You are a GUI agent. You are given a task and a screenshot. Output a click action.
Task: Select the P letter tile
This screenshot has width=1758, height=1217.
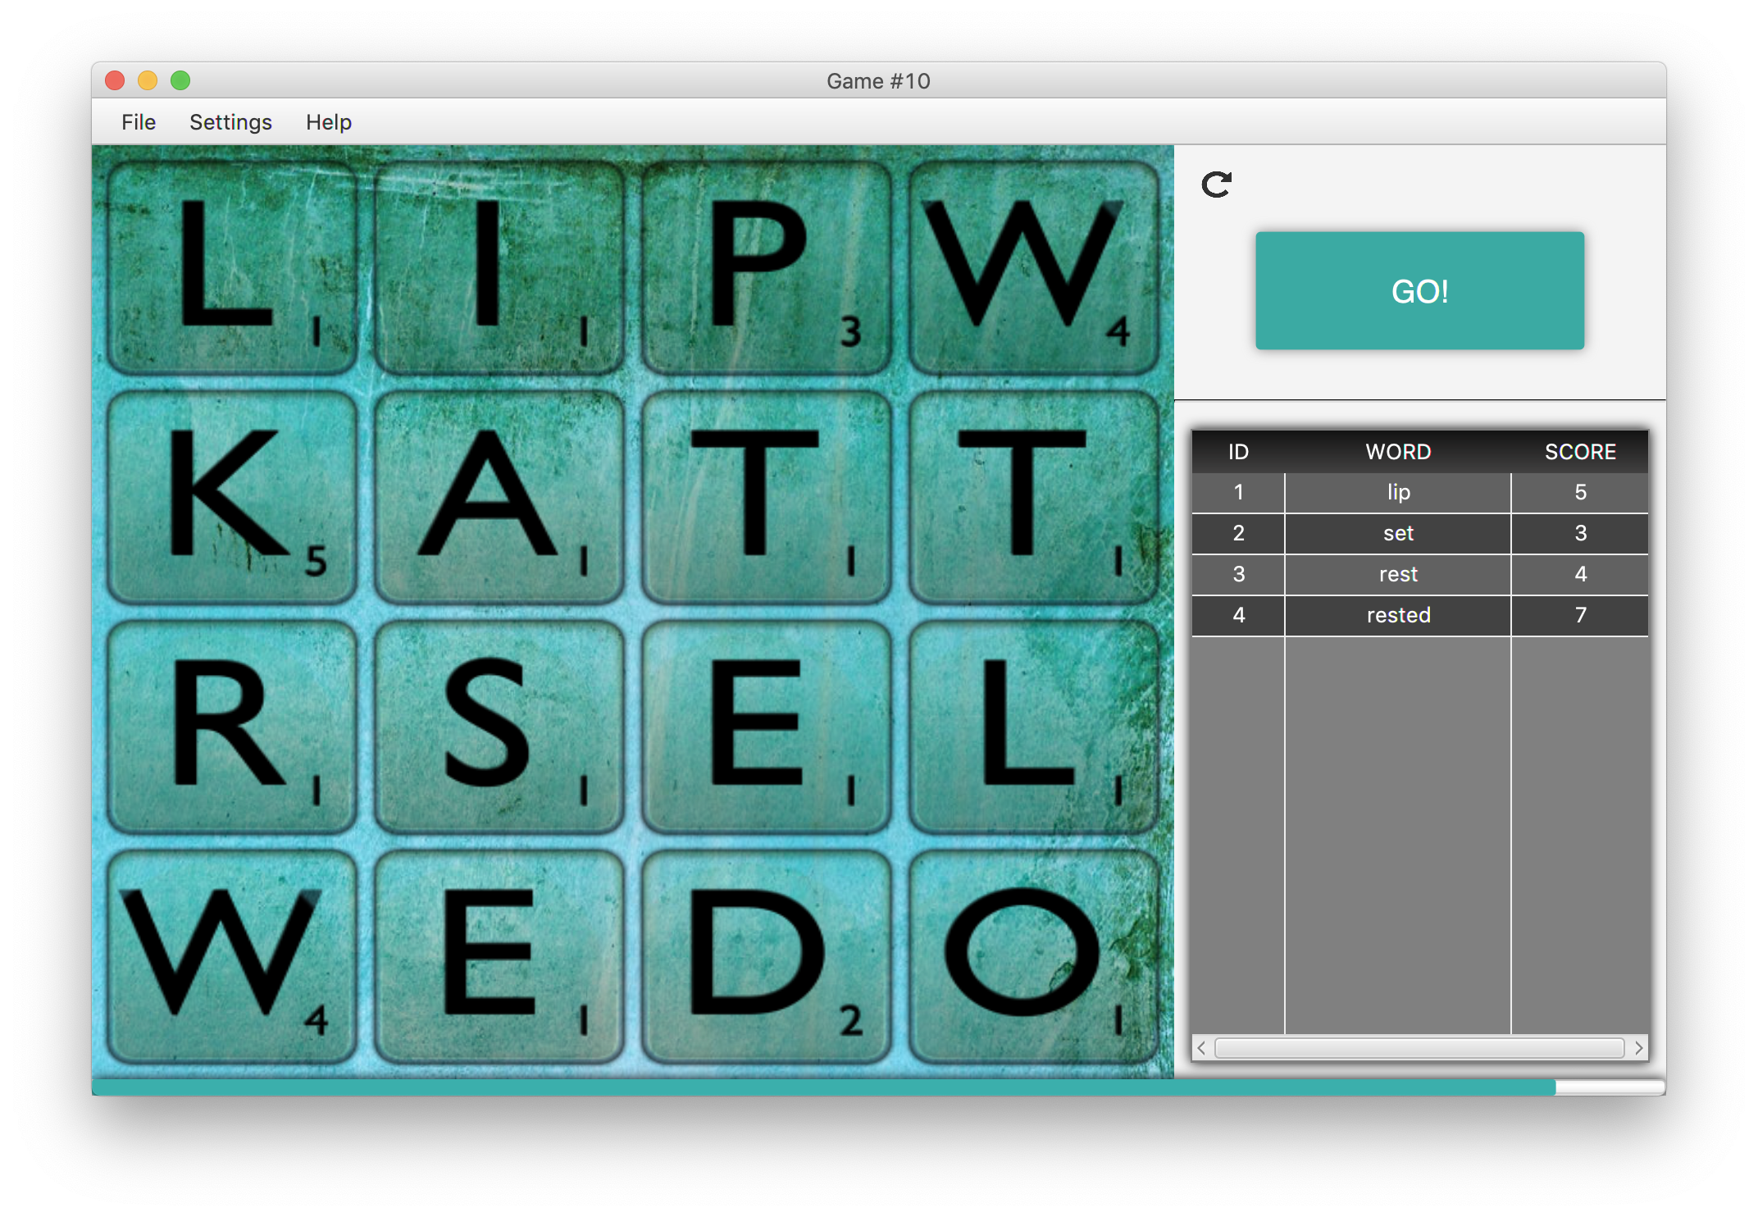[766, 268]
